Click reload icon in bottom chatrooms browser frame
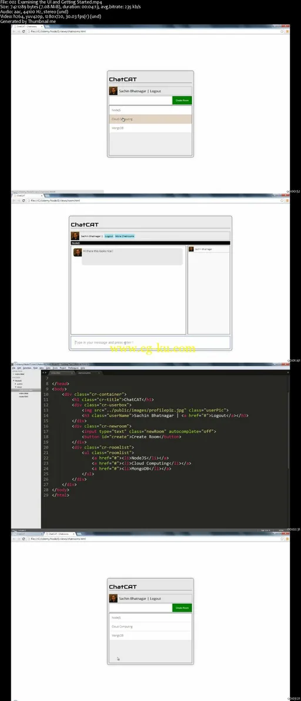Viewport: 301px width, 701px height. (x=24, y=539)
